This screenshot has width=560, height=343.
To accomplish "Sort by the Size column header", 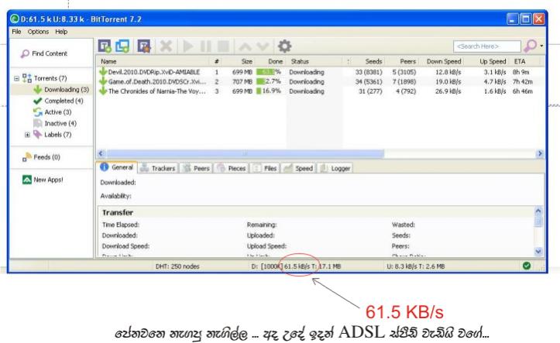I will (x=239, y=61).
